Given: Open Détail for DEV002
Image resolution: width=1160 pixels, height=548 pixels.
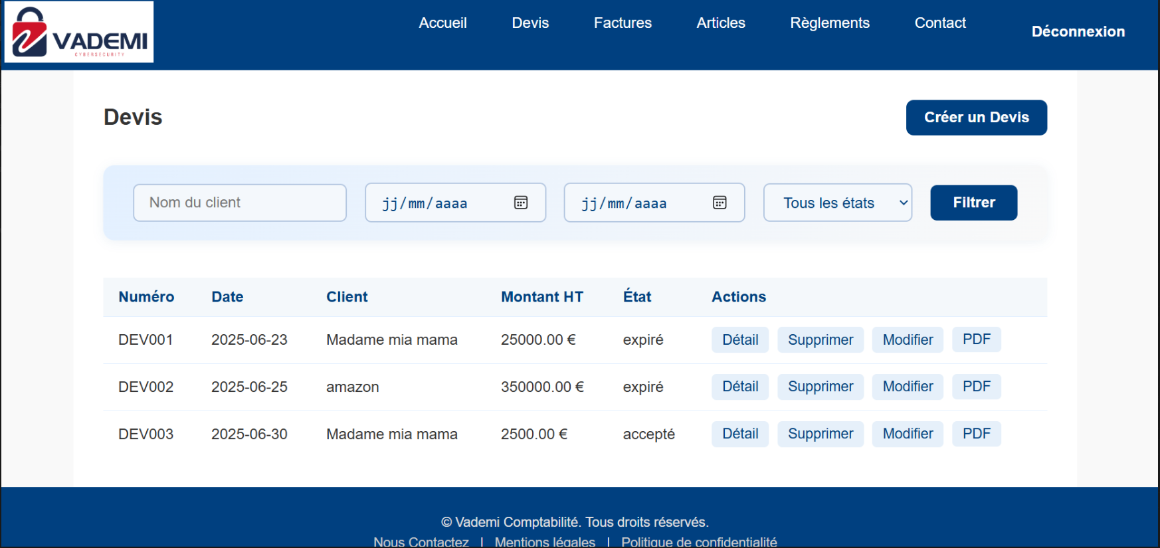Looking at the screenshot, I should click(x=740, y=387).
